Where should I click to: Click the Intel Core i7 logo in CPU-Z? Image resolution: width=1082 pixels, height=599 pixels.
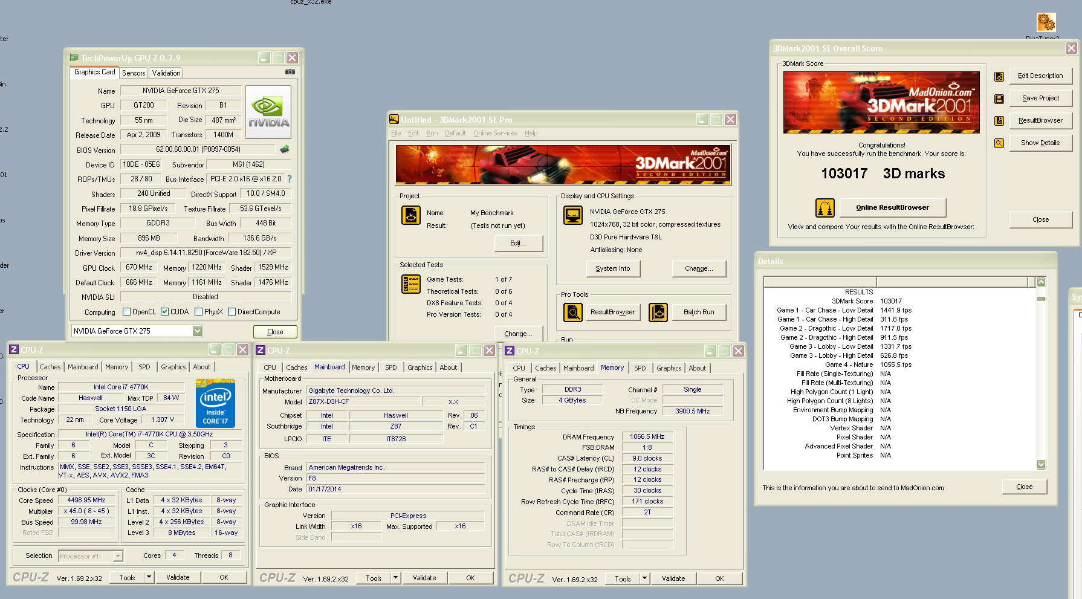click(215, 403)
